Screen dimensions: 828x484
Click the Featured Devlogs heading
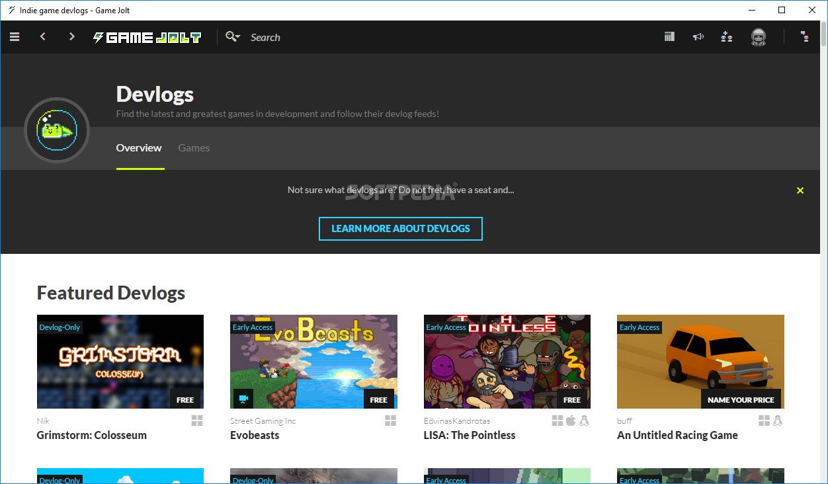pos(111,293)
